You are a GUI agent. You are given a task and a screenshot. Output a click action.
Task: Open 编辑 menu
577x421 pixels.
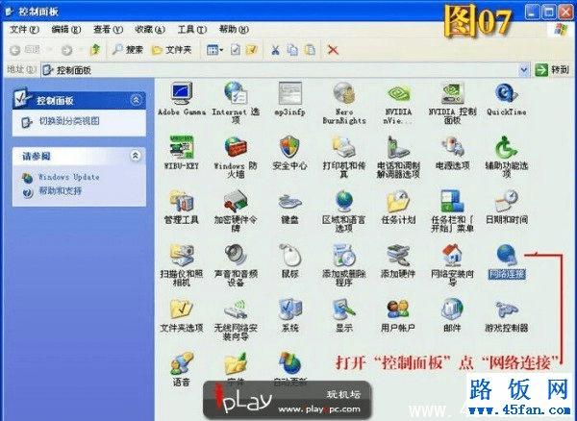tap(65, 30)
